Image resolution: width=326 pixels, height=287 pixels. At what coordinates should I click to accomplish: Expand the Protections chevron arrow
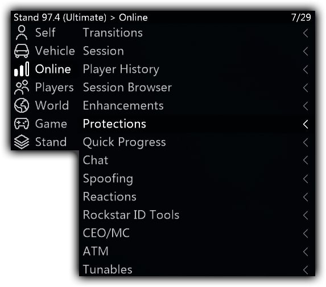(306, 124)
